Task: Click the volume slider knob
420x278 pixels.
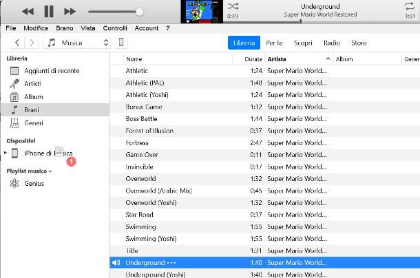Action: [139, 12]
